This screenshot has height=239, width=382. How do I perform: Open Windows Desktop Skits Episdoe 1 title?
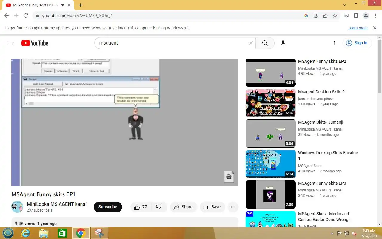328,156
